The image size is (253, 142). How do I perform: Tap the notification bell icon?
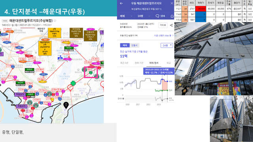tap(172, 16)
